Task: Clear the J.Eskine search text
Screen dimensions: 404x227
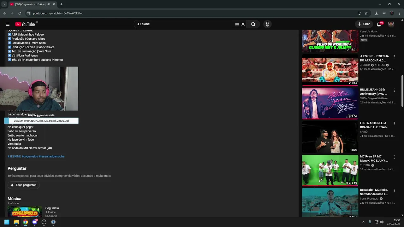Action: coord(243,24)
